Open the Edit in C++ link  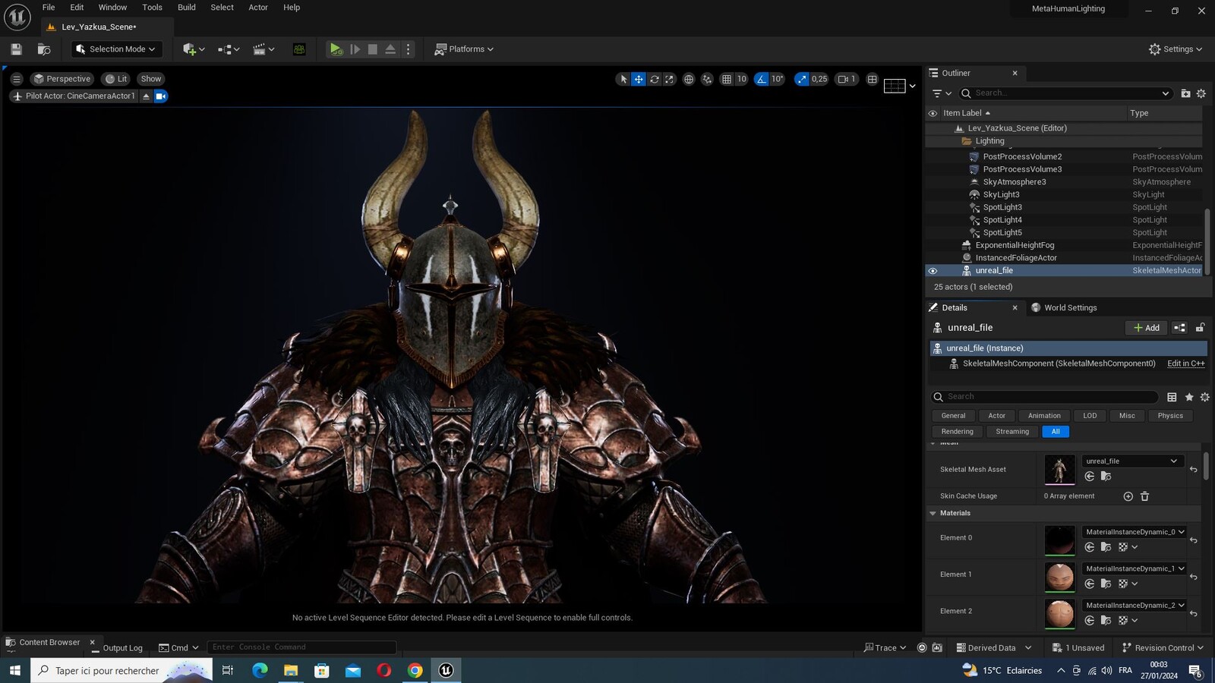coord(1186,364)
